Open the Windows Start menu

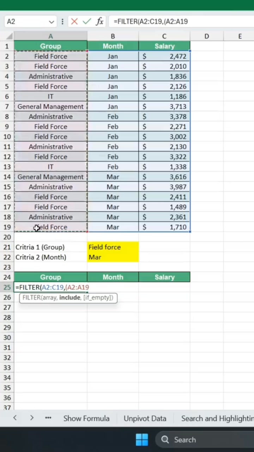click(x=142, y=440)
